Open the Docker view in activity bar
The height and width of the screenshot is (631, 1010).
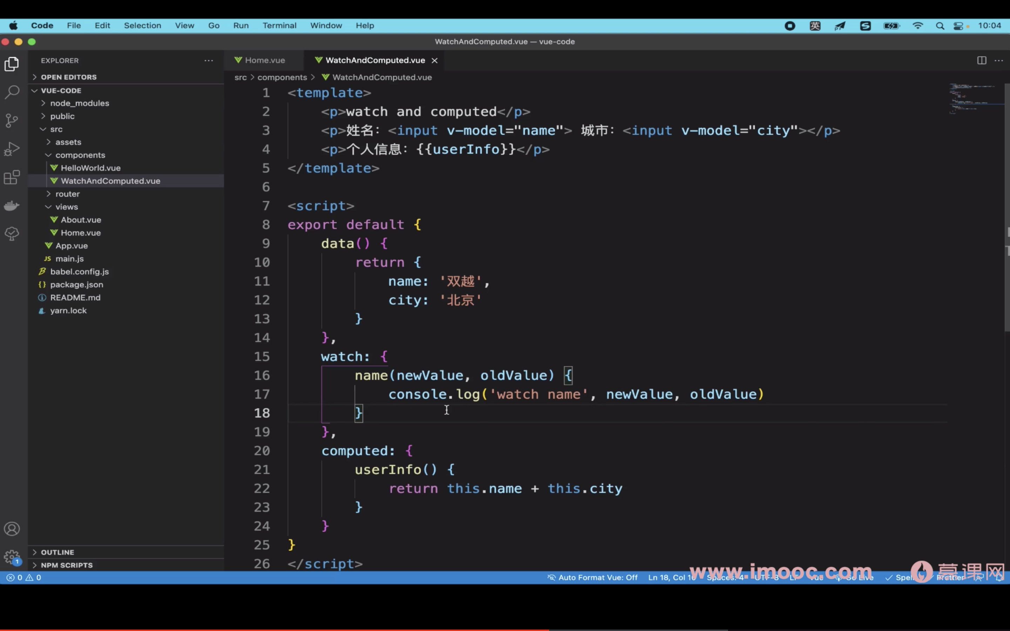coord(12,205)
